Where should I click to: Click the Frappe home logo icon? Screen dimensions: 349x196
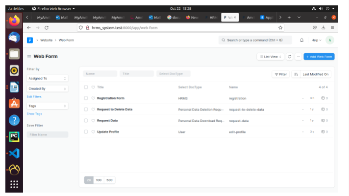(x=30, y=40)
